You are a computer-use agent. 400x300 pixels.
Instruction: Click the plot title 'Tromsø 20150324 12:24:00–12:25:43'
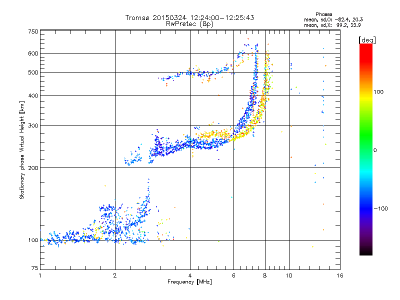pos(189,17)
